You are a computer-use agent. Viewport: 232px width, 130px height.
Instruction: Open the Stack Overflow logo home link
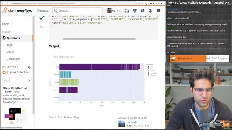point(17,10)
